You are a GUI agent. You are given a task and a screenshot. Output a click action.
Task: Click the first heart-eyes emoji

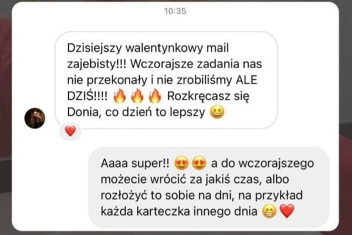point(181,163)
